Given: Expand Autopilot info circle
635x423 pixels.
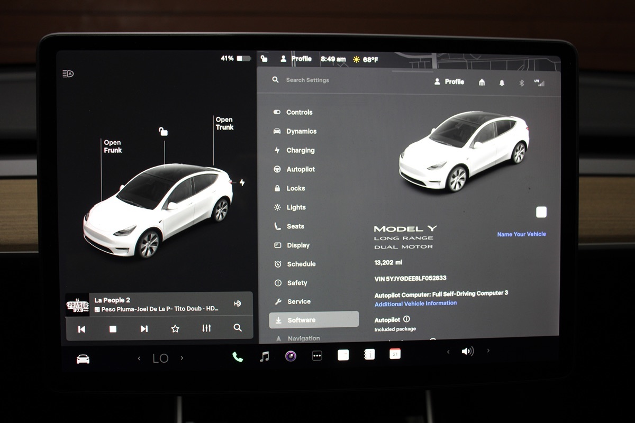Looking at the screenshot, I should [406, 319].
